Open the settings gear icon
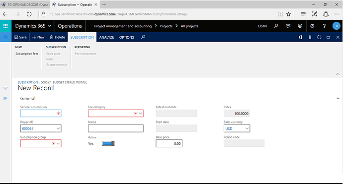Viewport: 343px width, 184px height. (312, 26)
